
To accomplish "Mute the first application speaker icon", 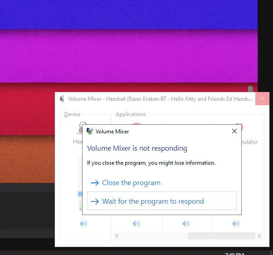I will click(x=136, y=224).
